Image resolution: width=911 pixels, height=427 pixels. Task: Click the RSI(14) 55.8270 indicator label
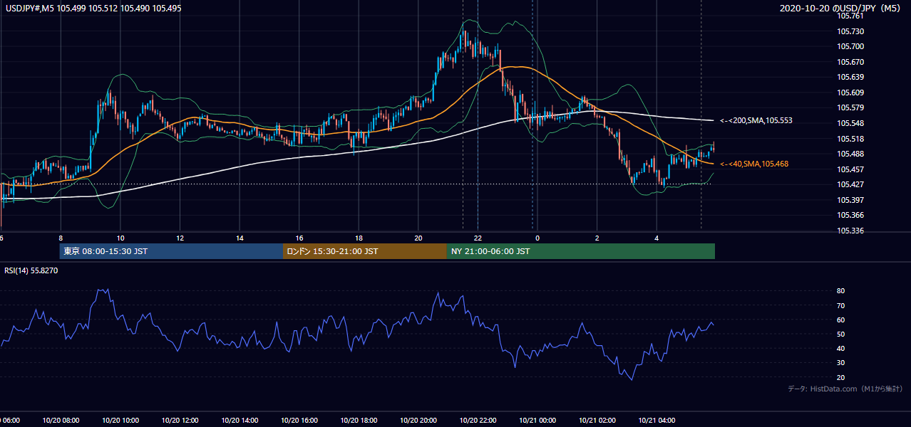pyautogui.click(x=31, y=270)
